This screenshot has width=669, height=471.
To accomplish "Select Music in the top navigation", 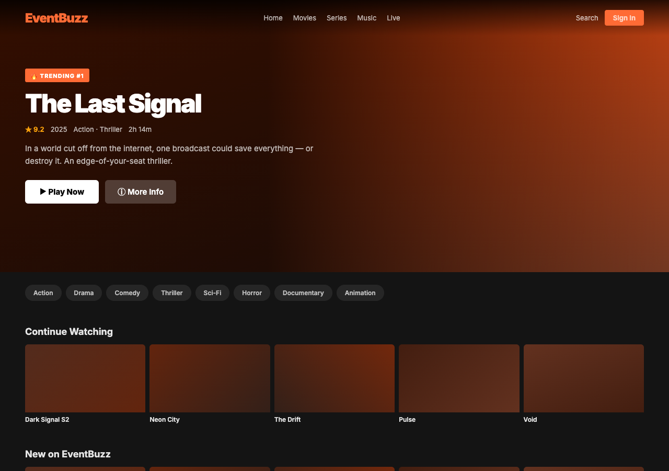I will coord(367,18).
